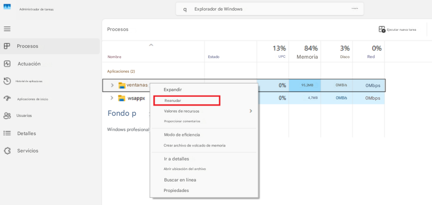This screenshot has height=205, width=432.
Task: Select Expandir in context menu
Action: pyautogui.click(x=173, y=90)
